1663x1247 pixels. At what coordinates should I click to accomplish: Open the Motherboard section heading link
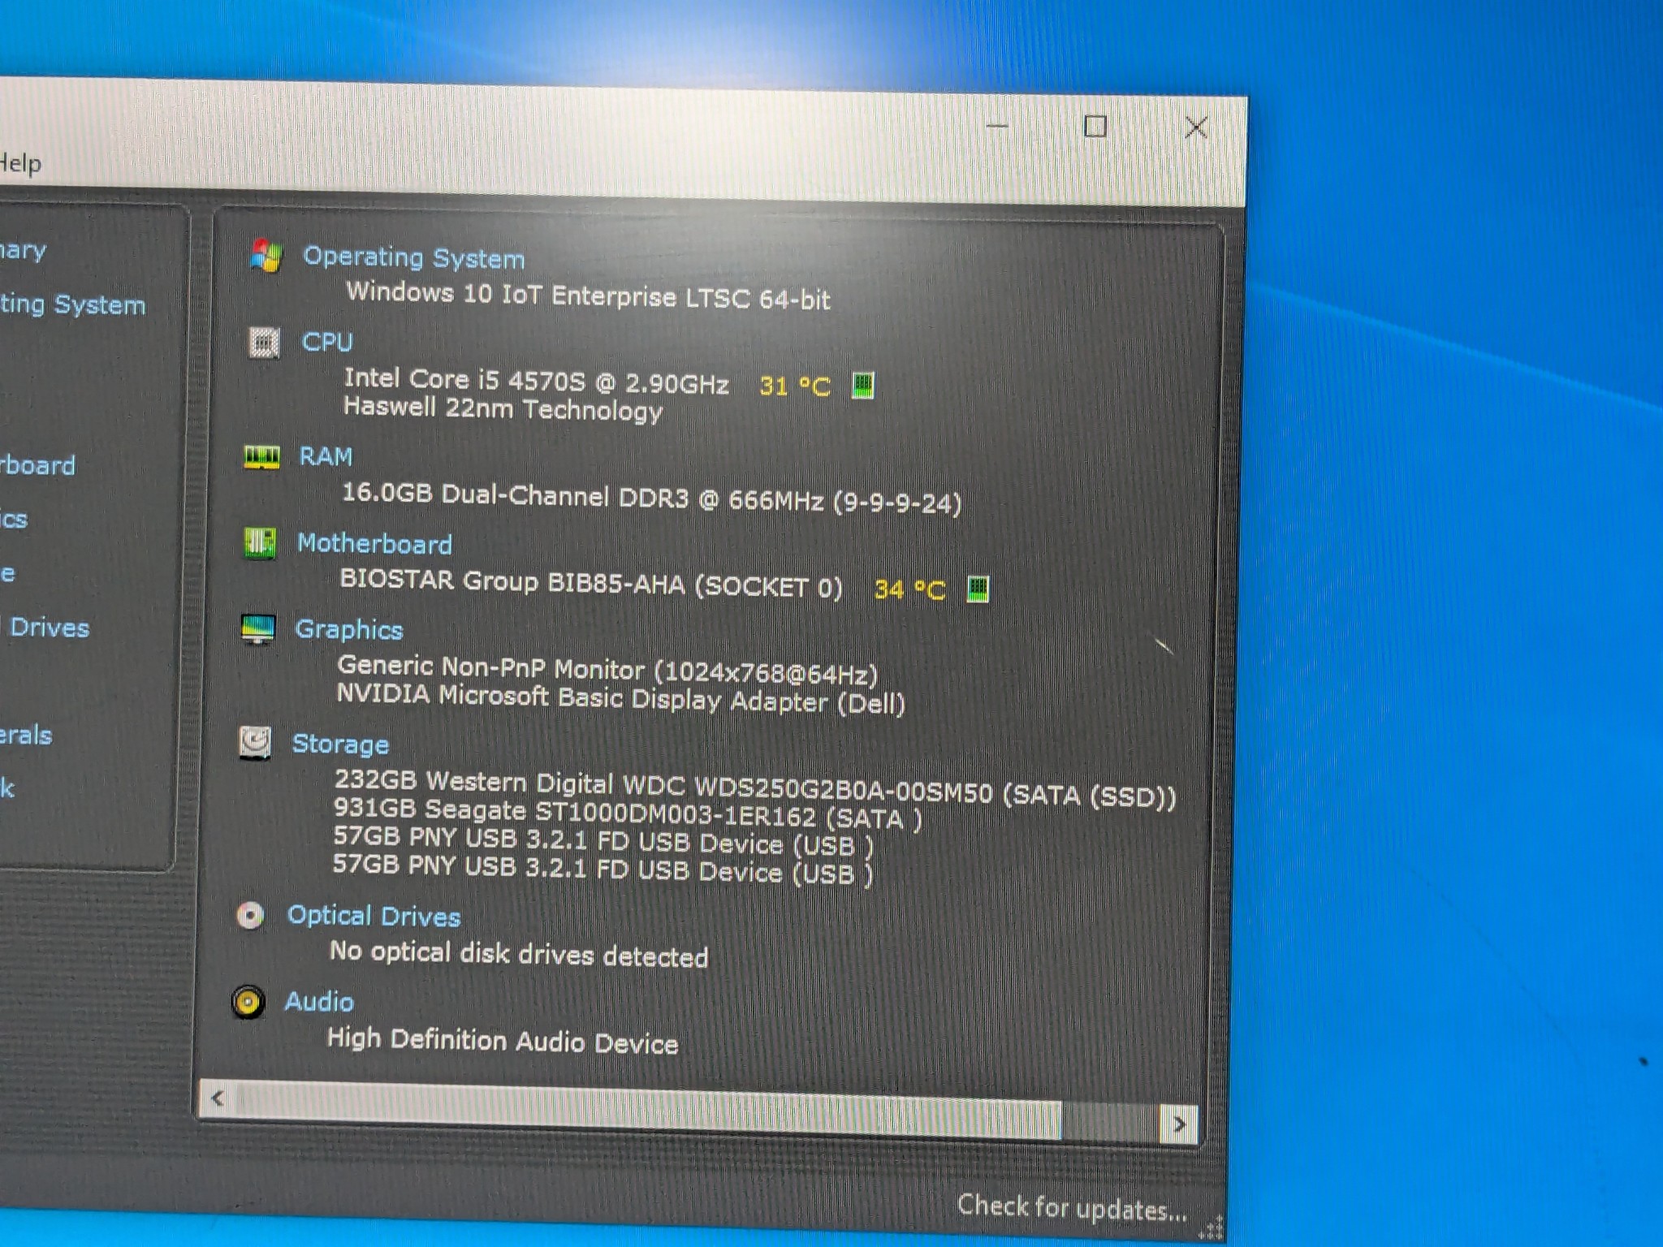click(374, 543)
